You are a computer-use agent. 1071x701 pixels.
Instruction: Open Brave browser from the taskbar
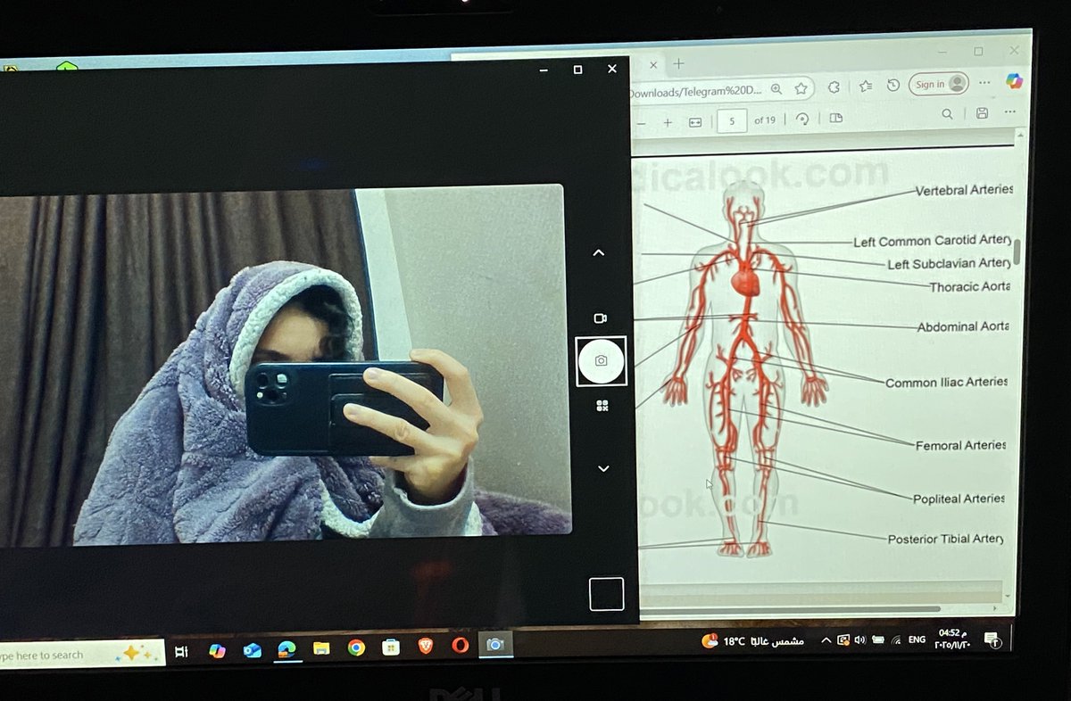(x=424, y=646)
